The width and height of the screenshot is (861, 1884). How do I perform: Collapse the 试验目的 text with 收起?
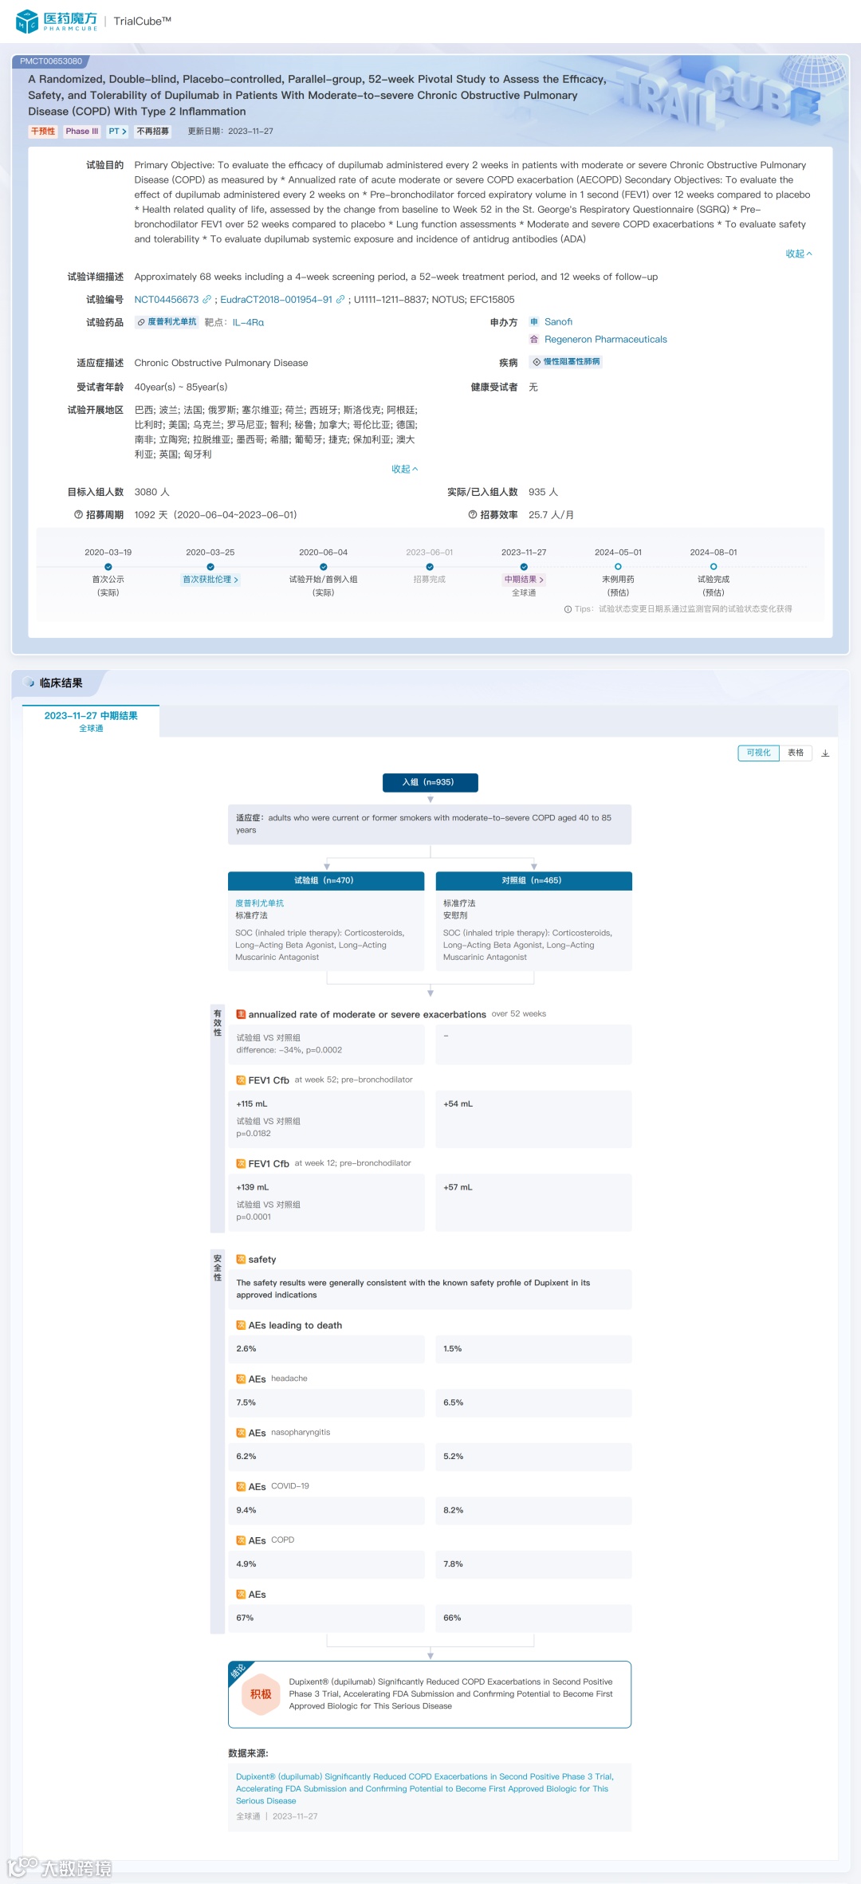(x=799, y=254)
